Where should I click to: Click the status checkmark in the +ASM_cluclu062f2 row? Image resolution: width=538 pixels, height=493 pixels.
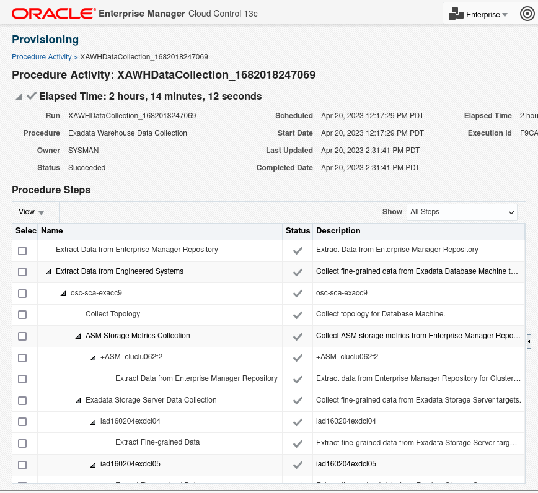(298, 357)
